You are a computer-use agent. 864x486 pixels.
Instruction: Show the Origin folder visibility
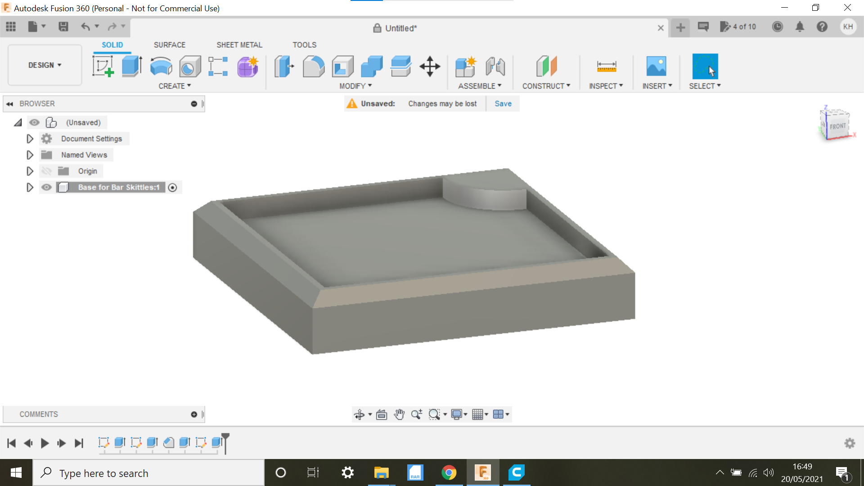(46, 171)
